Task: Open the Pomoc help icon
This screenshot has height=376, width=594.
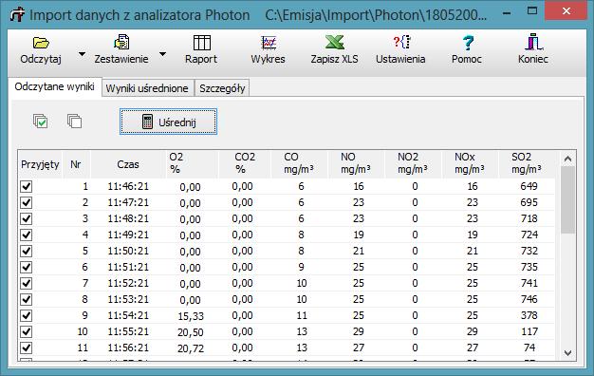Action: coord(468,43)
